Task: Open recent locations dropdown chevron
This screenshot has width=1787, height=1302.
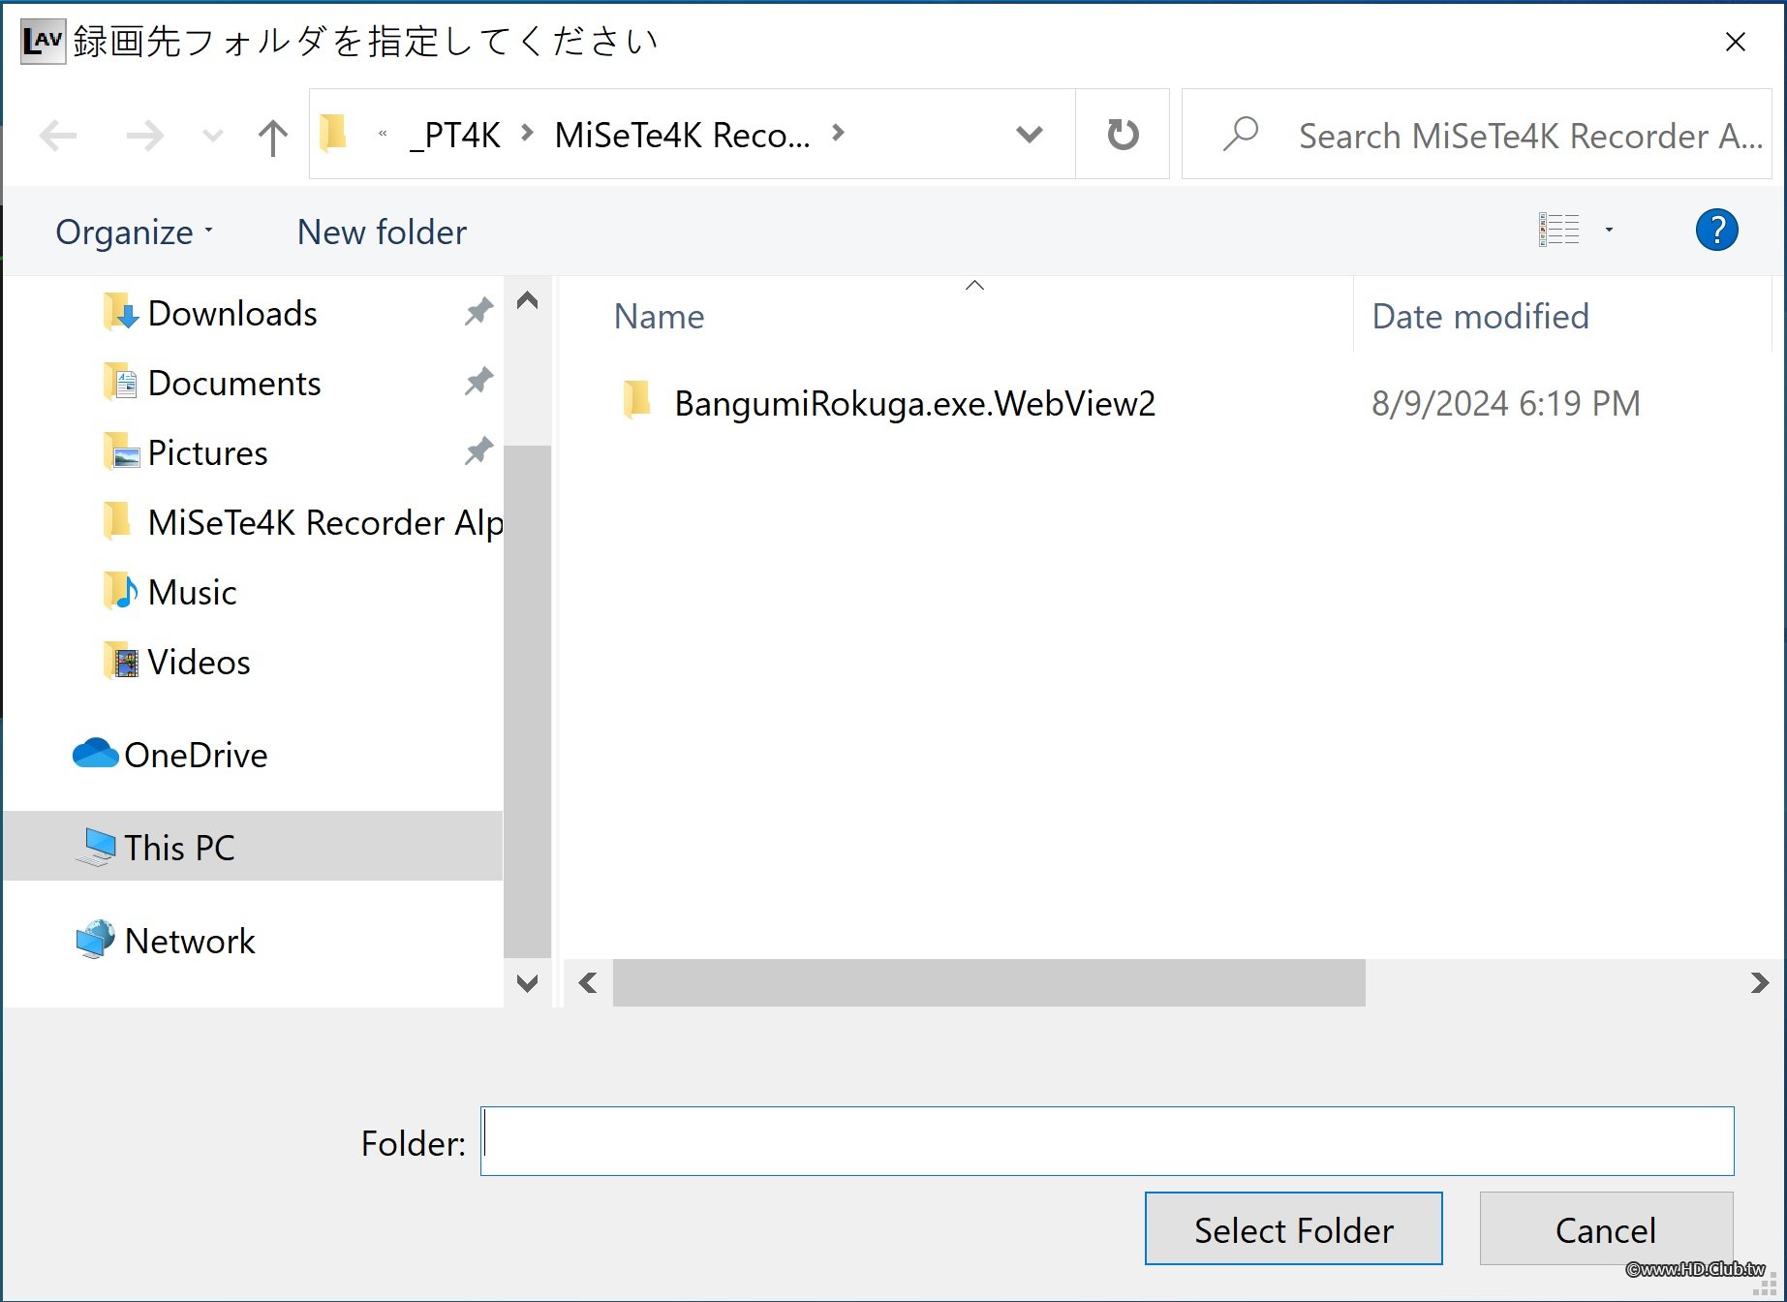Action: coord(213,136)
